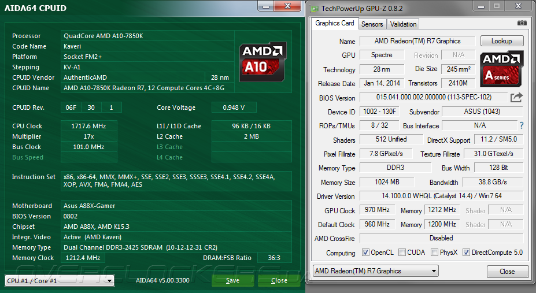Click the 28 nm process value in AIDA64

pyautogui.click(x=220, y=77)
